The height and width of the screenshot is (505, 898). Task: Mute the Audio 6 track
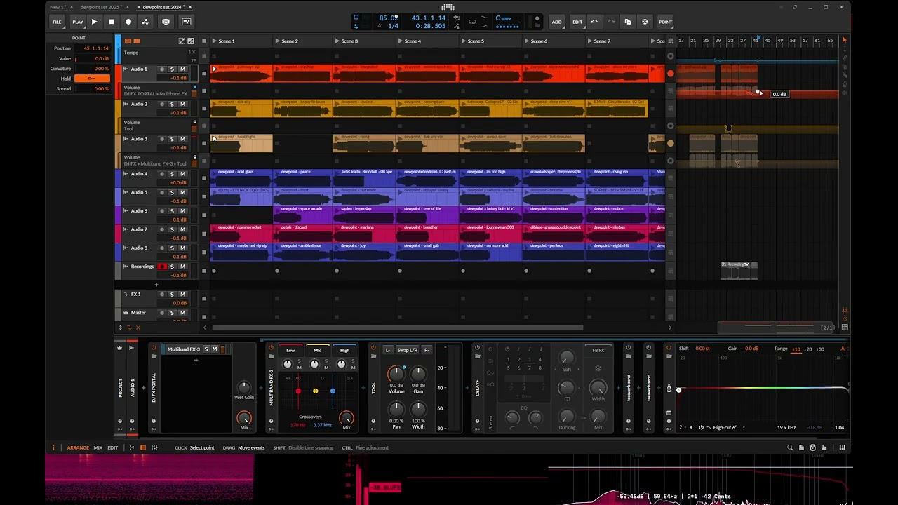point(182,211)
